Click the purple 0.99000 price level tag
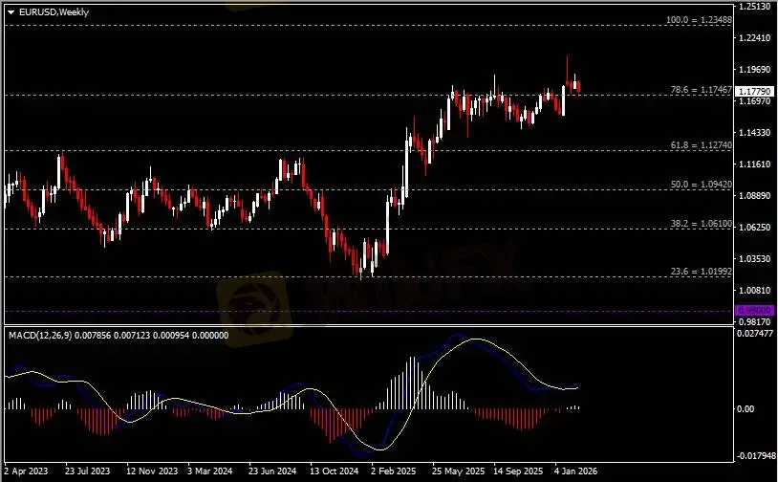 pyautogui.click(x=754, y=311)
